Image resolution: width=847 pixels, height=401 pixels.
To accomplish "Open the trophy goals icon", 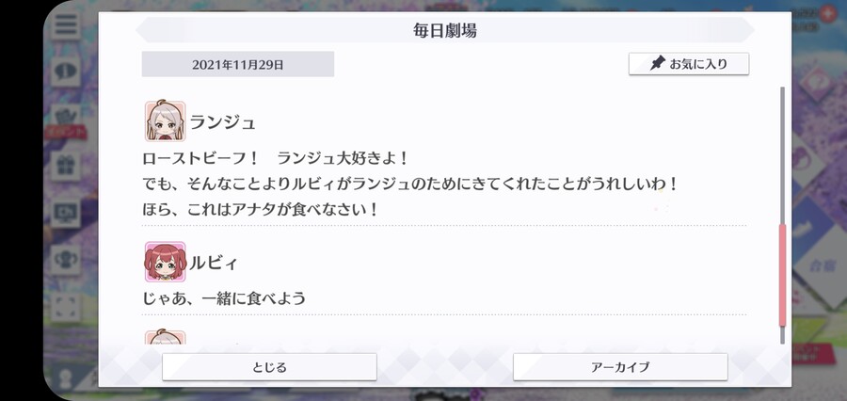I will [x=66, y=260].
